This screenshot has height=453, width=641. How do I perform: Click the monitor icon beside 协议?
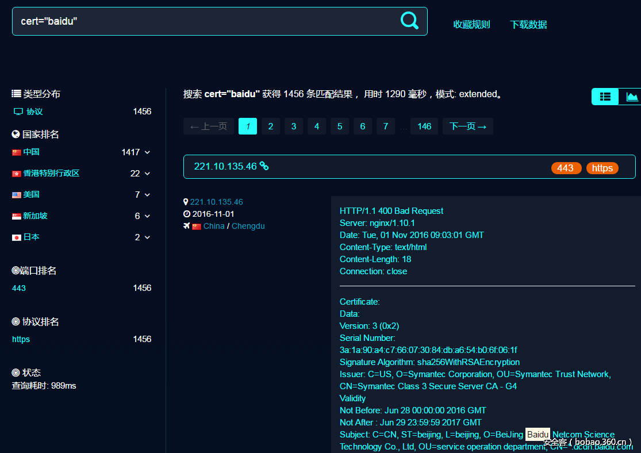[17, 112]
